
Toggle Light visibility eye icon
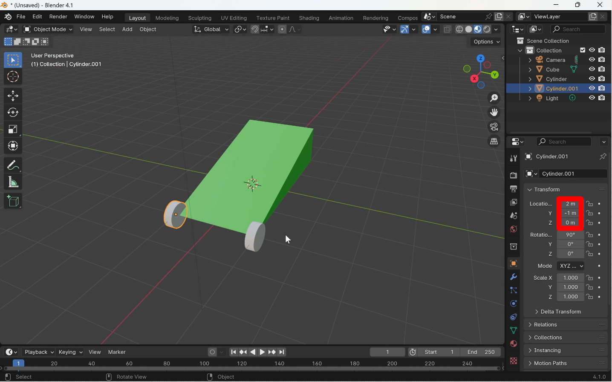[592, 98]
